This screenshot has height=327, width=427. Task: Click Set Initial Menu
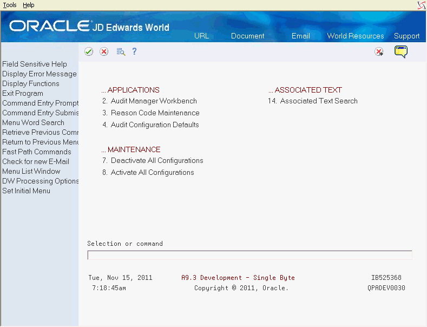[x=26, y=191]
